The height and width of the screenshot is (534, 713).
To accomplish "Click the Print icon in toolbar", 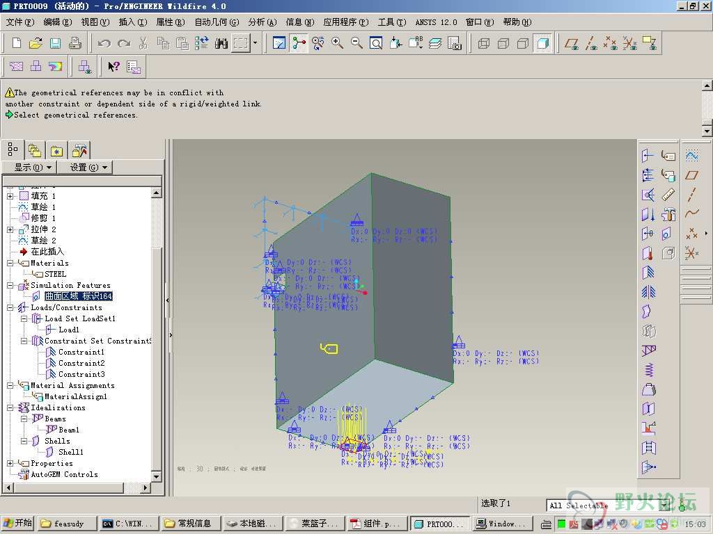I will coord(75,43).
